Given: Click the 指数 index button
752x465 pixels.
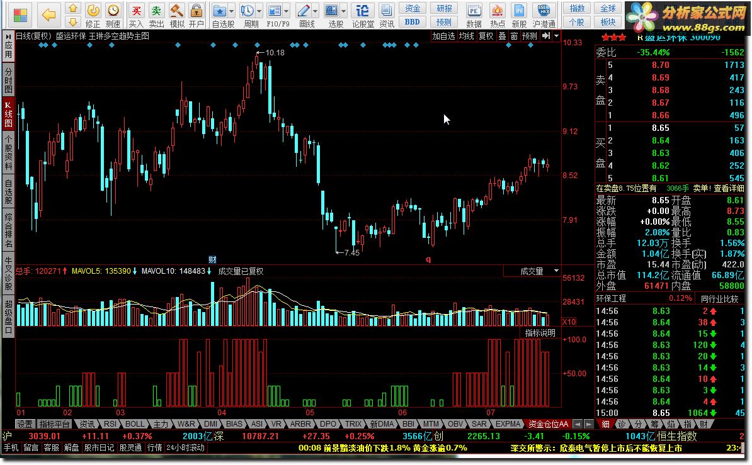Looking at the screenshot, I should coord(577,8).
